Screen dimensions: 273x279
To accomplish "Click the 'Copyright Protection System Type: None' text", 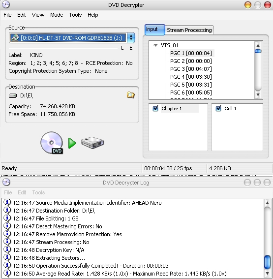I will point(58,71).
